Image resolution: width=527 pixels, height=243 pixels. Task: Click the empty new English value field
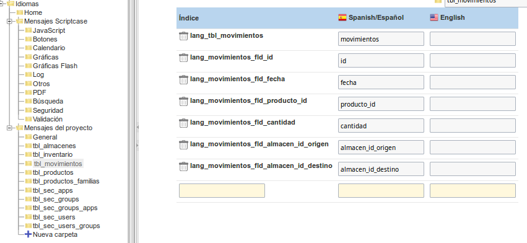pyautogui.click(x=473, y=190)
